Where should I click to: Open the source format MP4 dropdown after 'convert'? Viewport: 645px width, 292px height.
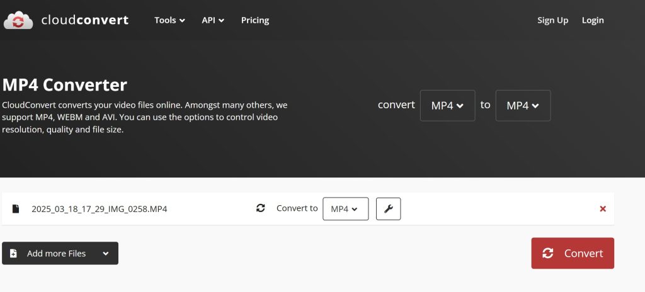448,106
